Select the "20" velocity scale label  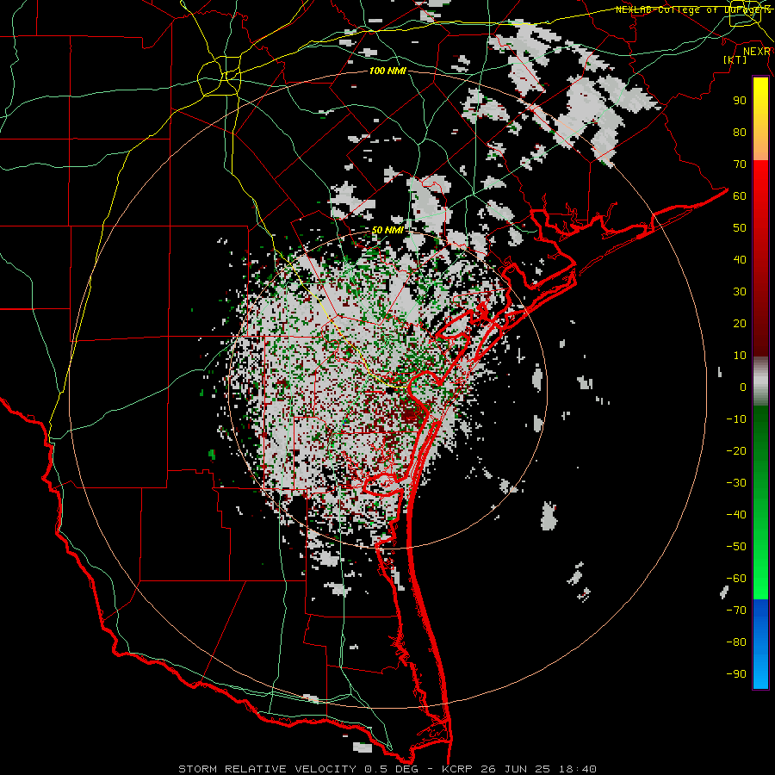point(740,323)
